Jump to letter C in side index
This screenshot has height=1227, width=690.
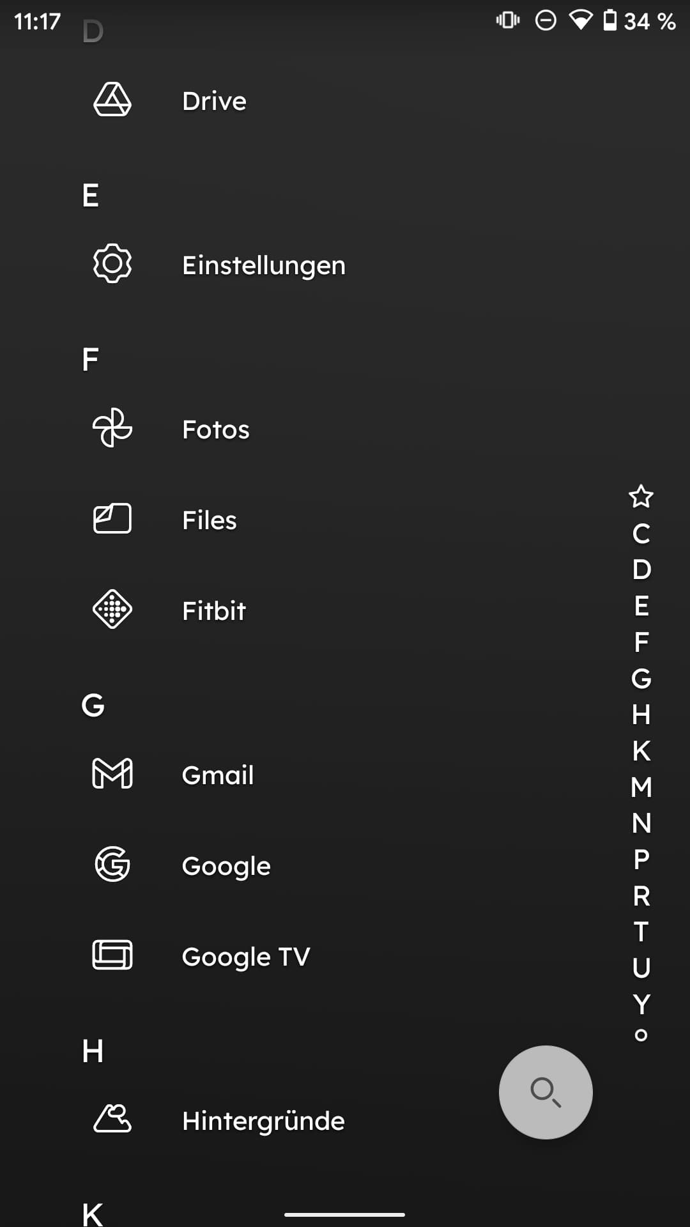click(641, 534)
